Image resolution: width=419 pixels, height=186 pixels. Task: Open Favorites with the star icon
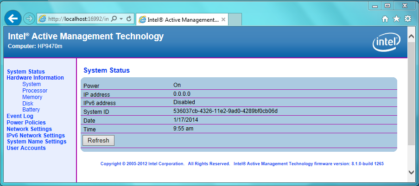click(x=396, y=19)
